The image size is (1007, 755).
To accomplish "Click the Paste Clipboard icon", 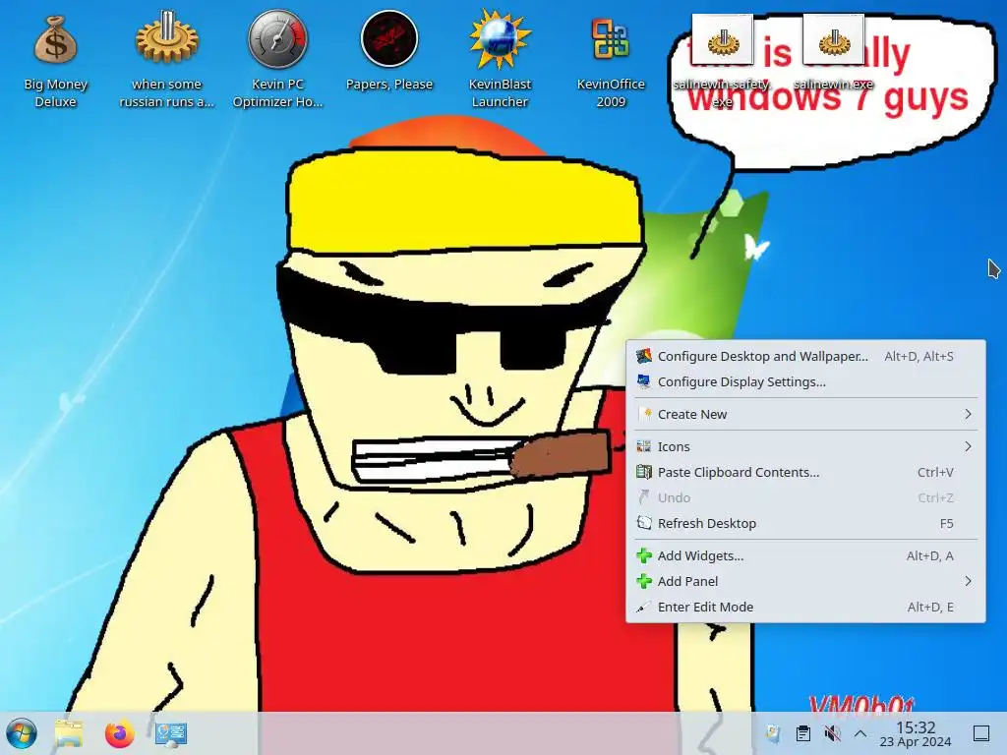I will [x=643, y=472].
